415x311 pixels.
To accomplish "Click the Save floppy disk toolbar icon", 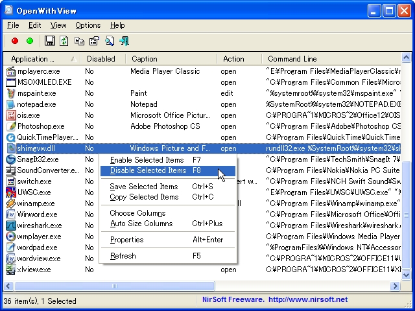I will click(x=49, y=41).
